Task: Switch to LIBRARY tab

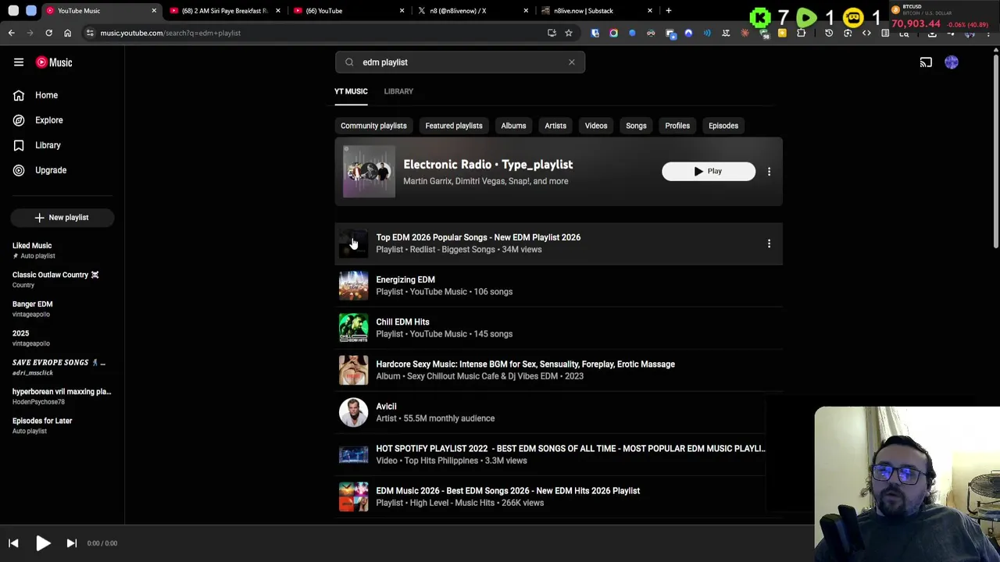Action: pos(398,91)
